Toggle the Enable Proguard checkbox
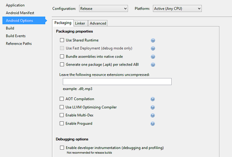 (x=62, y=123)
